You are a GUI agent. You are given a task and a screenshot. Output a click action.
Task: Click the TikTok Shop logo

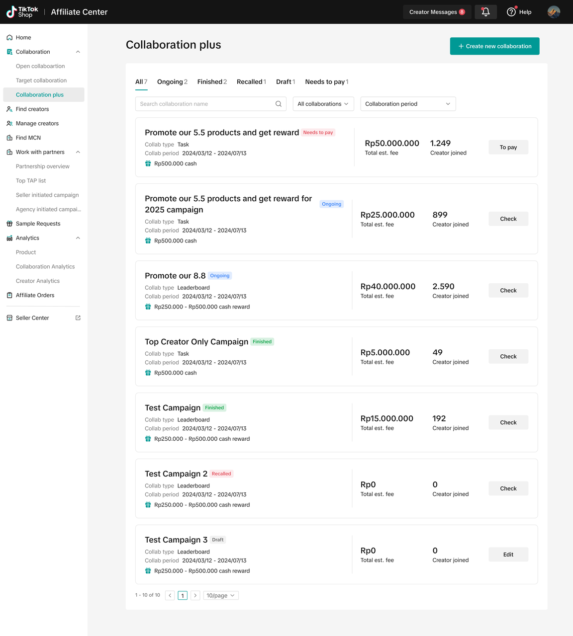(x=22, y=12)
